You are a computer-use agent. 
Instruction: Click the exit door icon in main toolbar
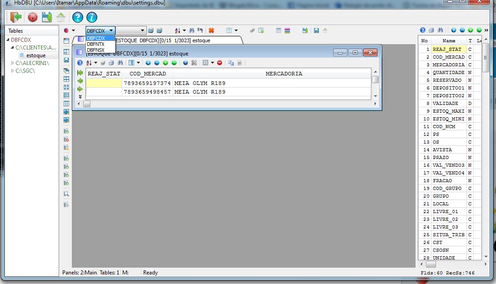coord(15,17)
